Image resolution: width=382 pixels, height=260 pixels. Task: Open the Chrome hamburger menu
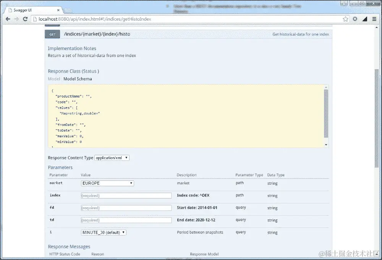tap(374, 19)
